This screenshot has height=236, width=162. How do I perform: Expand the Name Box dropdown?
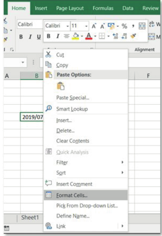pos(23,62)
